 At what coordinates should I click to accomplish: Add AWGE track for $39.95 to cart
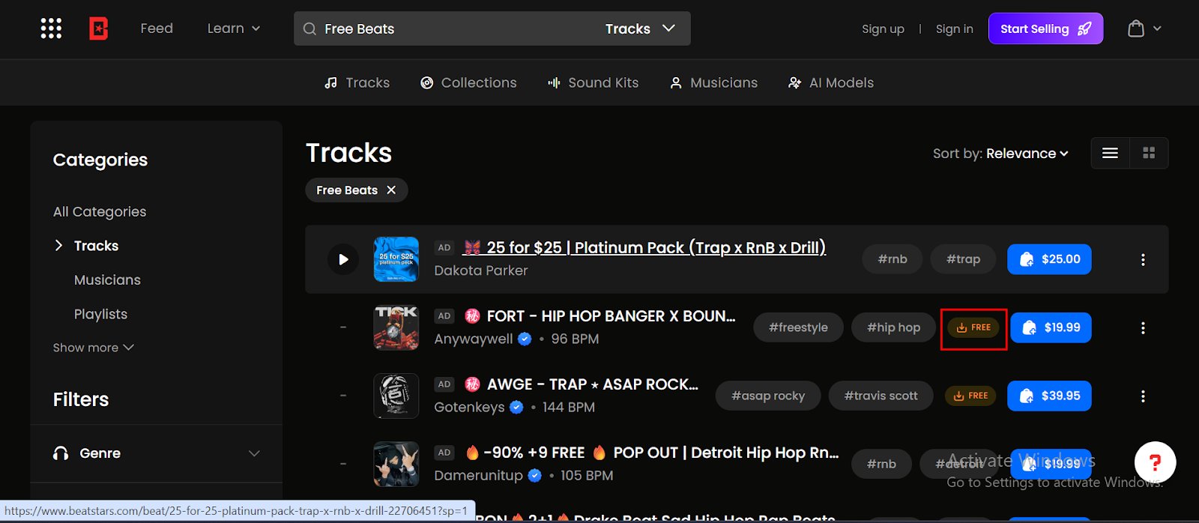click(x=1049, y=396)
